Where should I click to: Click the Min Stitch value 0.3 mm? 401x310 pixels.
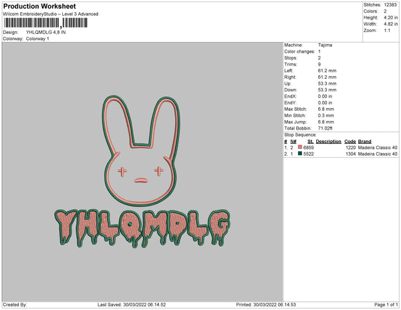[x=326, y=116]
